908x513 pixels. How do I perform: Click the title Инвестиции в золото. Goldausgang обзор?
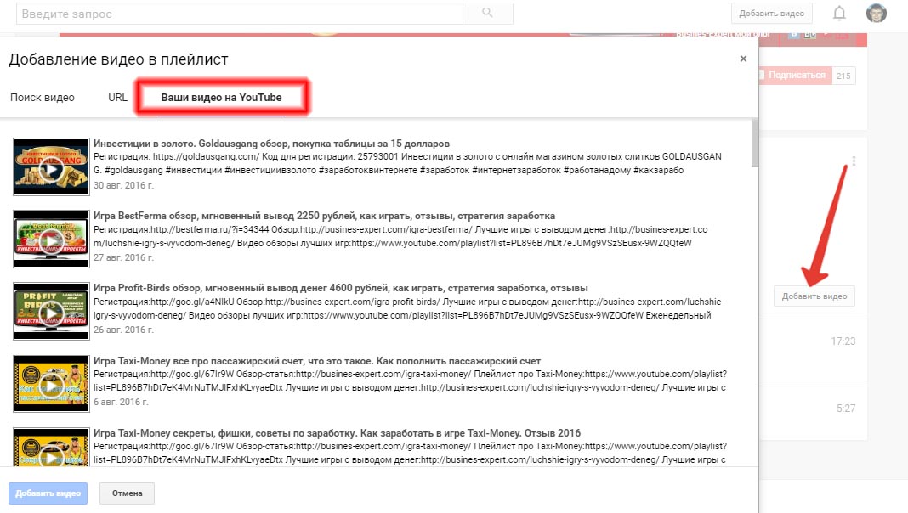click(x=271, y=144)
